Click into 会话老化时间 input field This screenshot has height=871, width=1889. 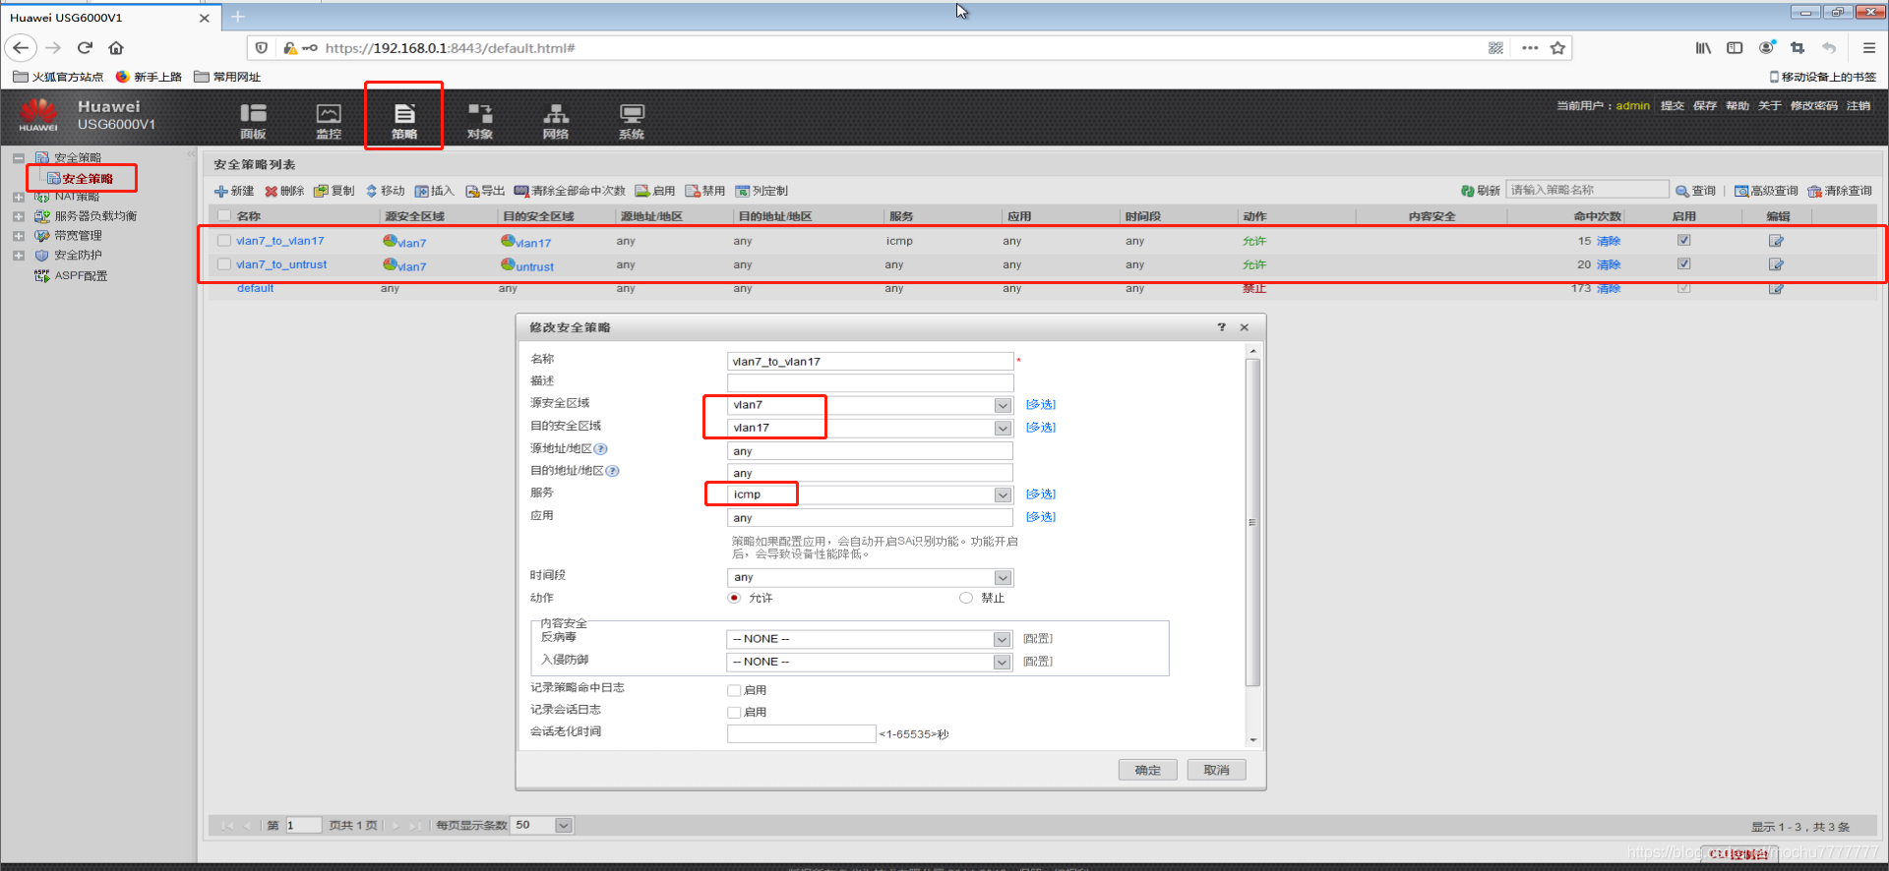pyautogui.click(x=801, y=733)
